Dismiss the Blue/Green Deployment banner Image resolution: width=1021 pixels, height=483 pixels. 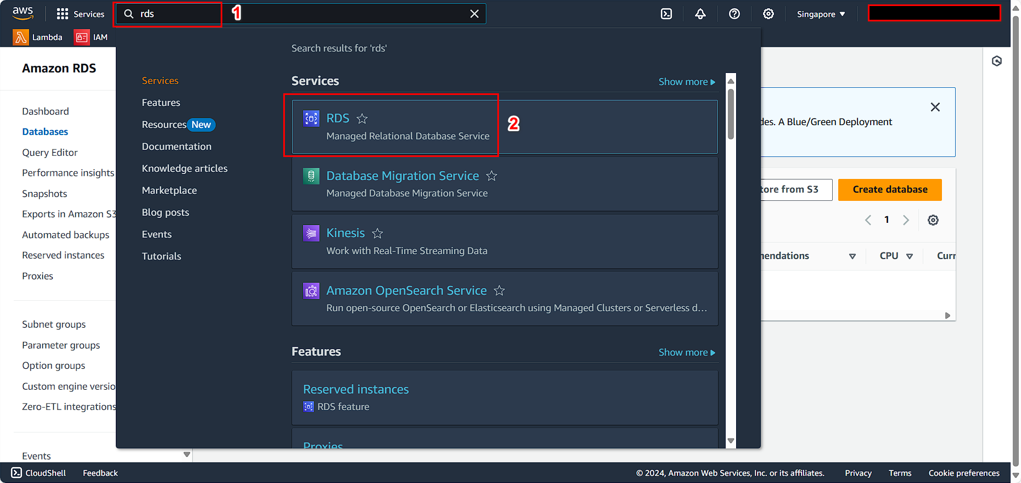(x=935, y=107)
